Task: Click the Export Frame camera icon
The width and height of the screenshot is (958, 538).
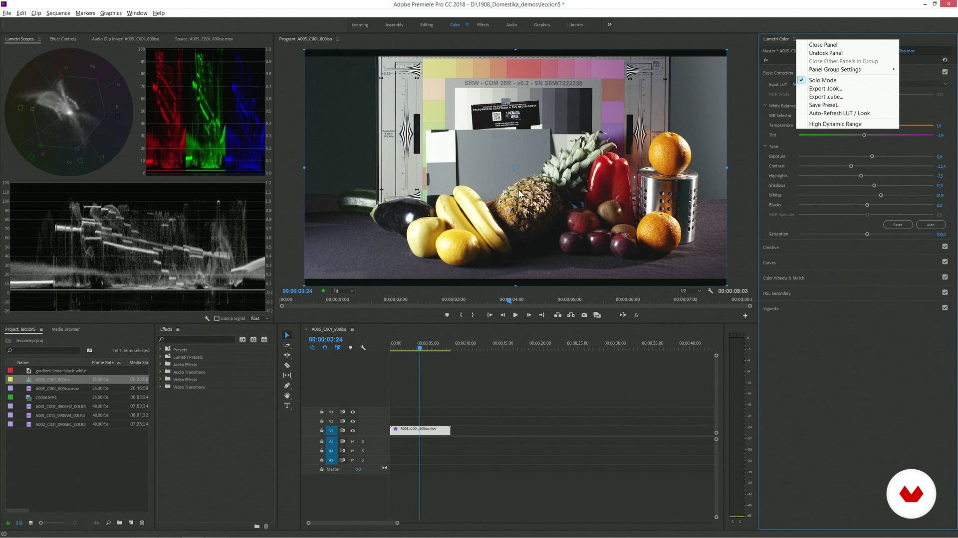Action: point(584,315)
